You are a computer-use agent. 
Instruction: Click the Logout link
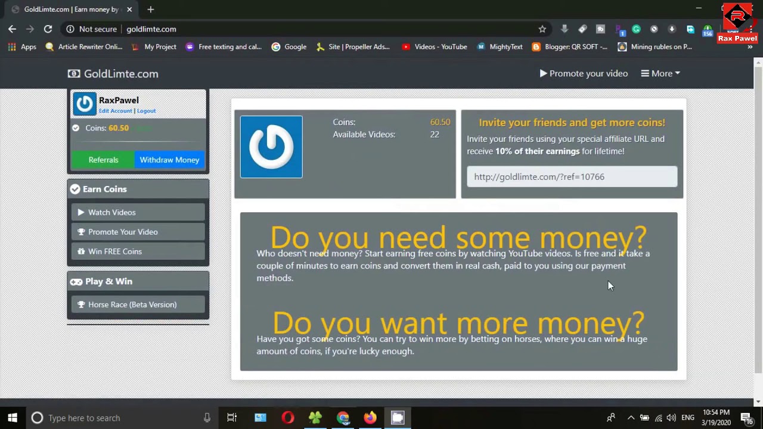146,111
